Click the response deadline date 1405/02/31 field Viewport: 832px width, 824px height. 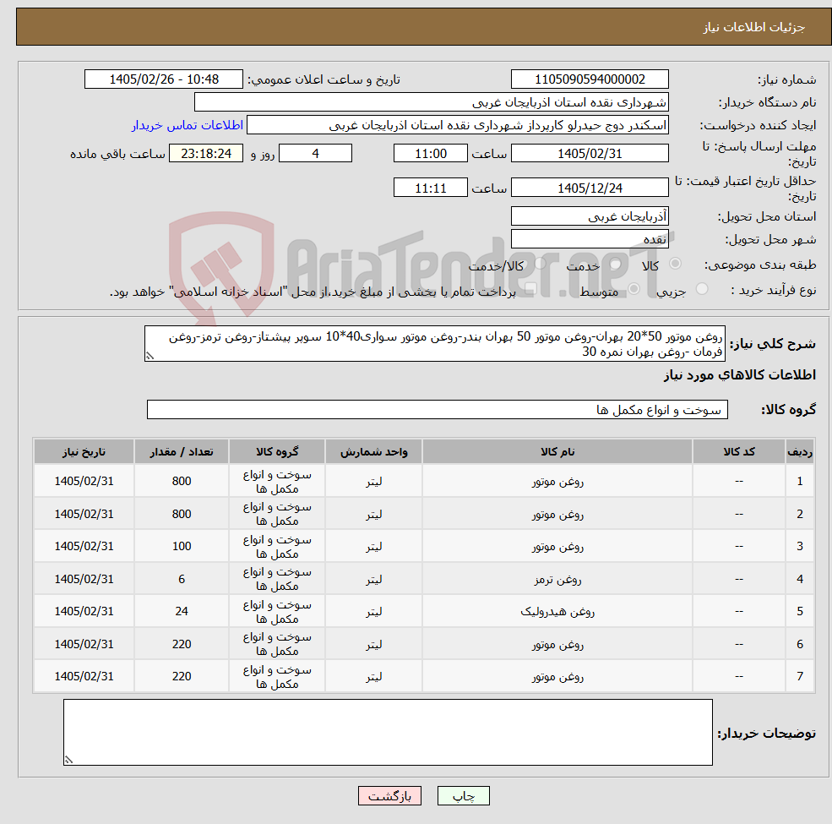coord(590,154)
